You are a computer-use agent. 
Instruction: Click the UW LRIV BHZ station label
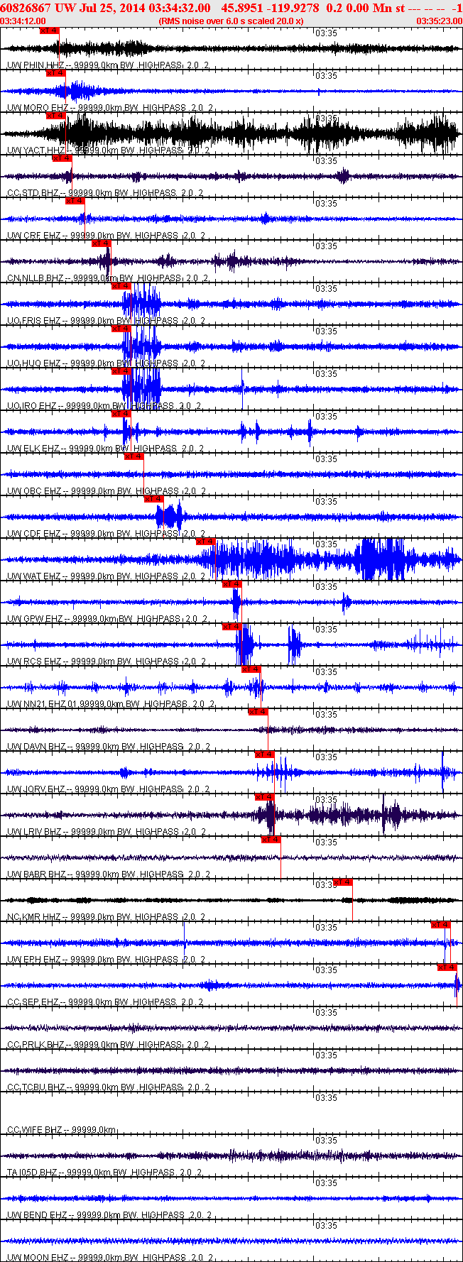click(108, 832)
